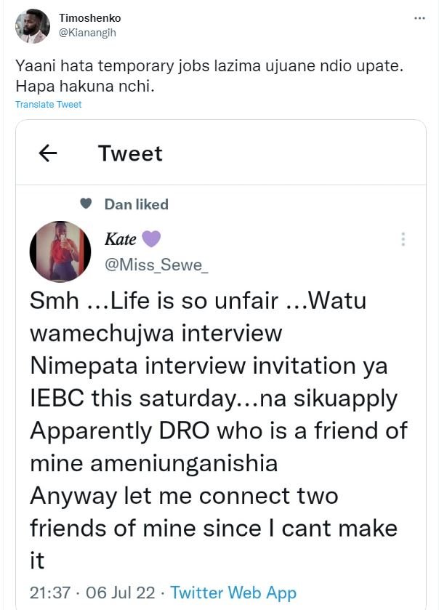The height and width of the screenshot is (610, 439).
Task: Click Kate's display name
Action: click(x=121, y=238)
